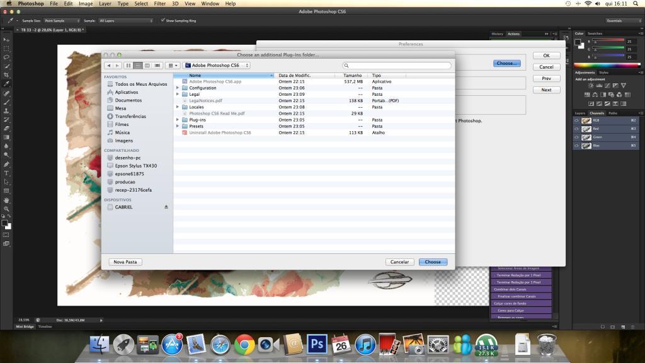Switch to the Paths tab
Screen dimensions: 645x363
point(613,113)
